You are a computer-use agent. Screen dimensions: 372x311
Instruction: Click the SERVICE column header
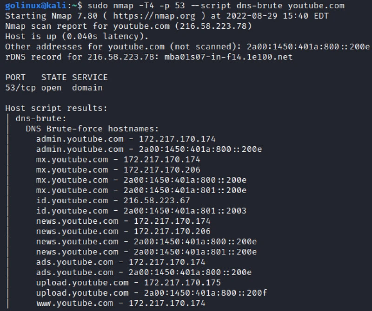click(x=90, y=78)
